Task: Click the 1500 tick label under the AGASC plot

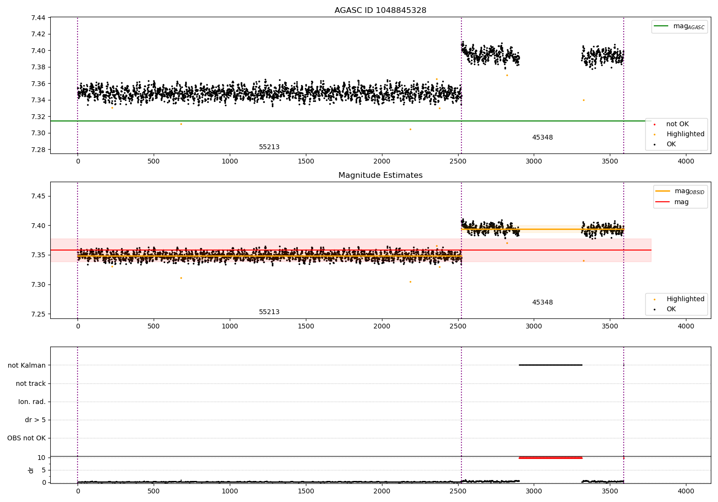Action: [x=306, y=161]
